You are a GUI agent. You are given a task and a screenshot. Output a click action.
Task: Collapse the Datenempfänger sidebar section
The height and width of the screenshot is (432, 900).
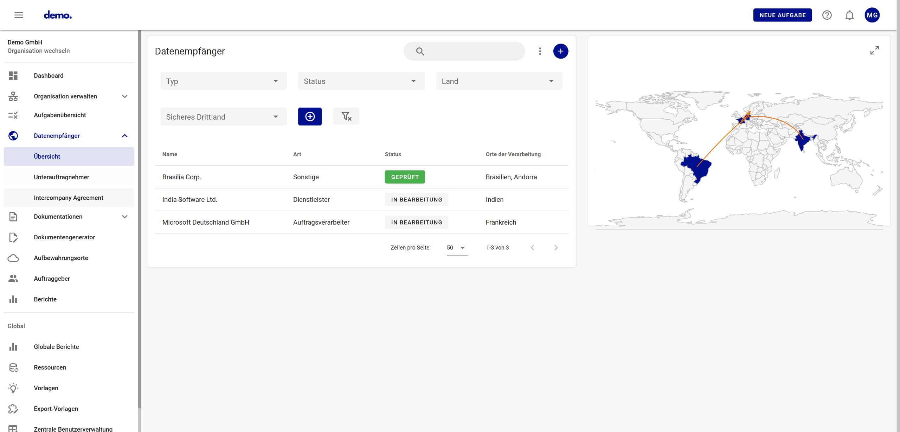(x=124, y=136)
